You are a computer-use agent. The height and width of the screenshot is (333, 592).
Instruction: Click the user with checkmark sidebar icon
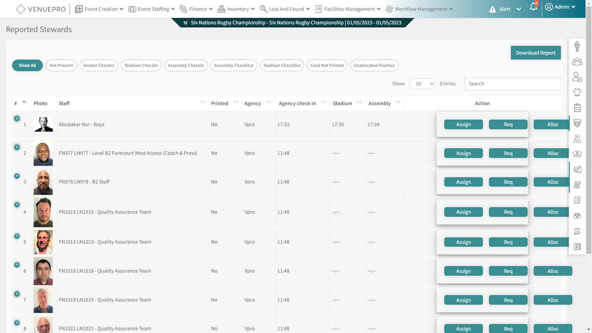pyautogui.click(x=577, y=77)
